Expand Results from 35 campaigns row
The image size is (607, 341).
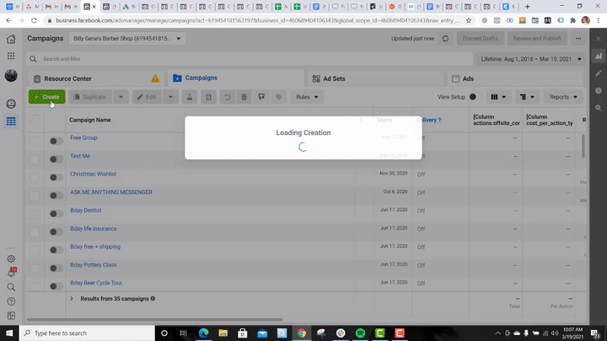72,299
